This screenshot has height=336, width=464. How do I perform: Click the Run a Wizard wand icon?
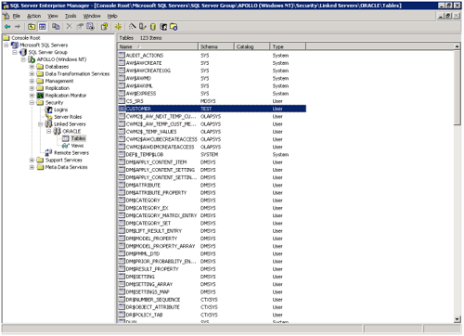[132, 27]
